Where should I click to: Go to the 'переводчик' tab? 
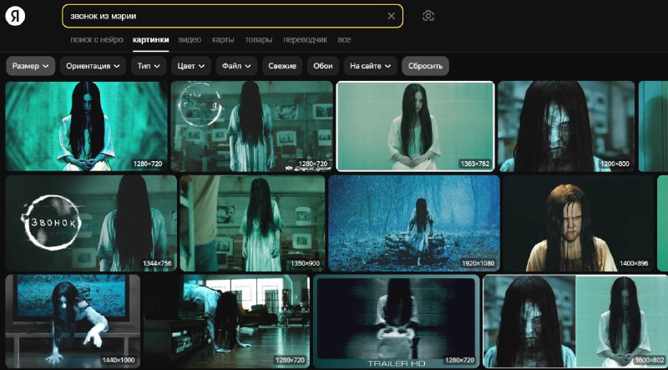coord(305,39)
